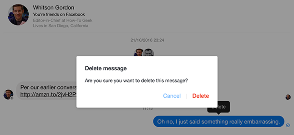Click the right grayscale avatar under date stamp
The width and height of the screenshot is (294, 135).
(149, 53)
